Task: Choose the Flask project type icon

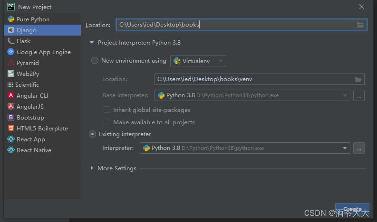Action: (x=11, y=41)
